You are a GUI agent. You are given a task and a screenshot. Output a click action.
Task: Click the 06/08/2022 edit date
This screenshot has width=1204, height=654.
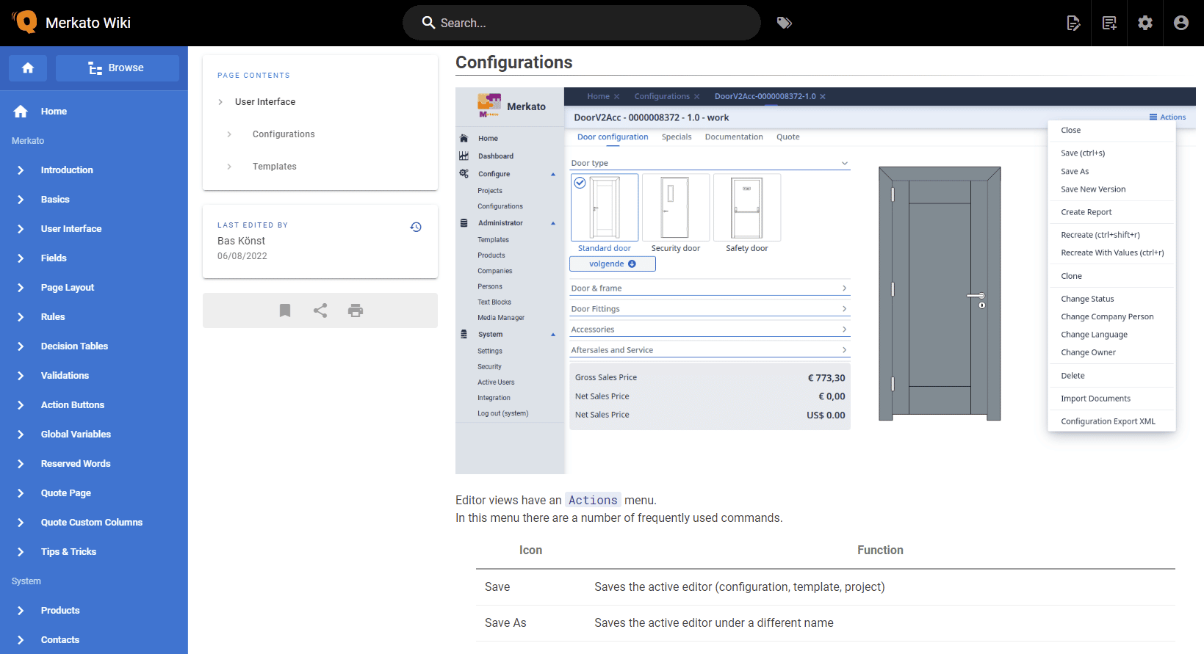click(x=242, y=256)
